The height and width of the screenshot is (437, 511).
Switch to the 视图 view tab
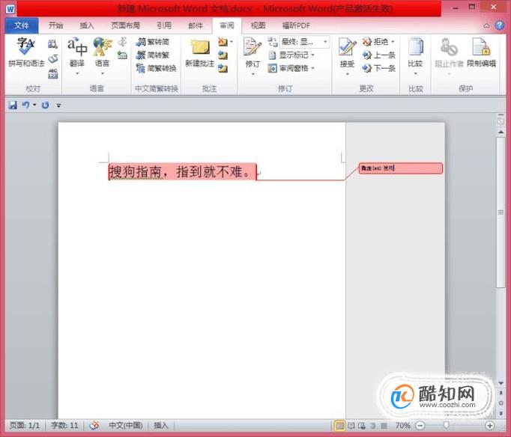[258, 25]
